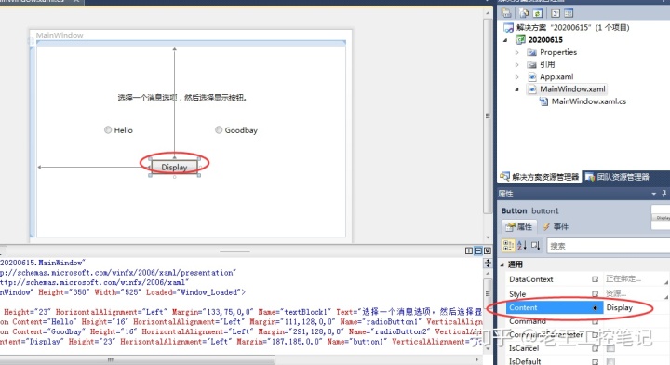Click the Content value field showing Display
The image size is (670, 365).
point(636,307)
